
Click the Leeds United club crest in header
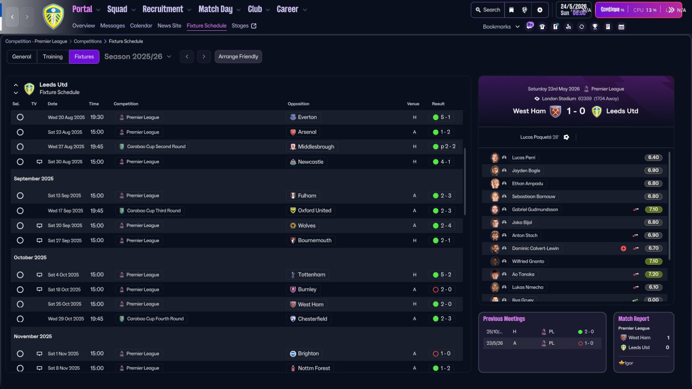(53, 17)
